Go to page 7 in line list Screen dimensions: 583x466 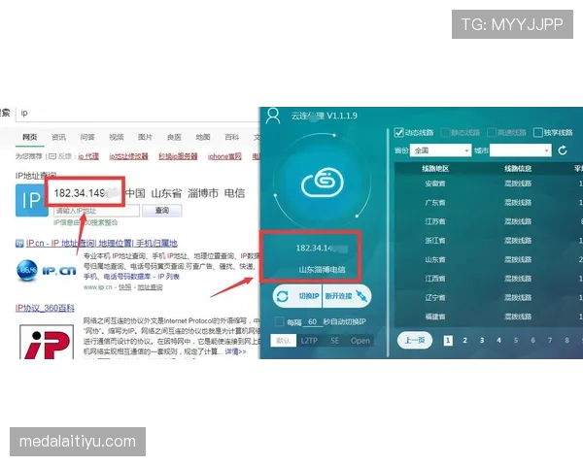click(550, 340)
